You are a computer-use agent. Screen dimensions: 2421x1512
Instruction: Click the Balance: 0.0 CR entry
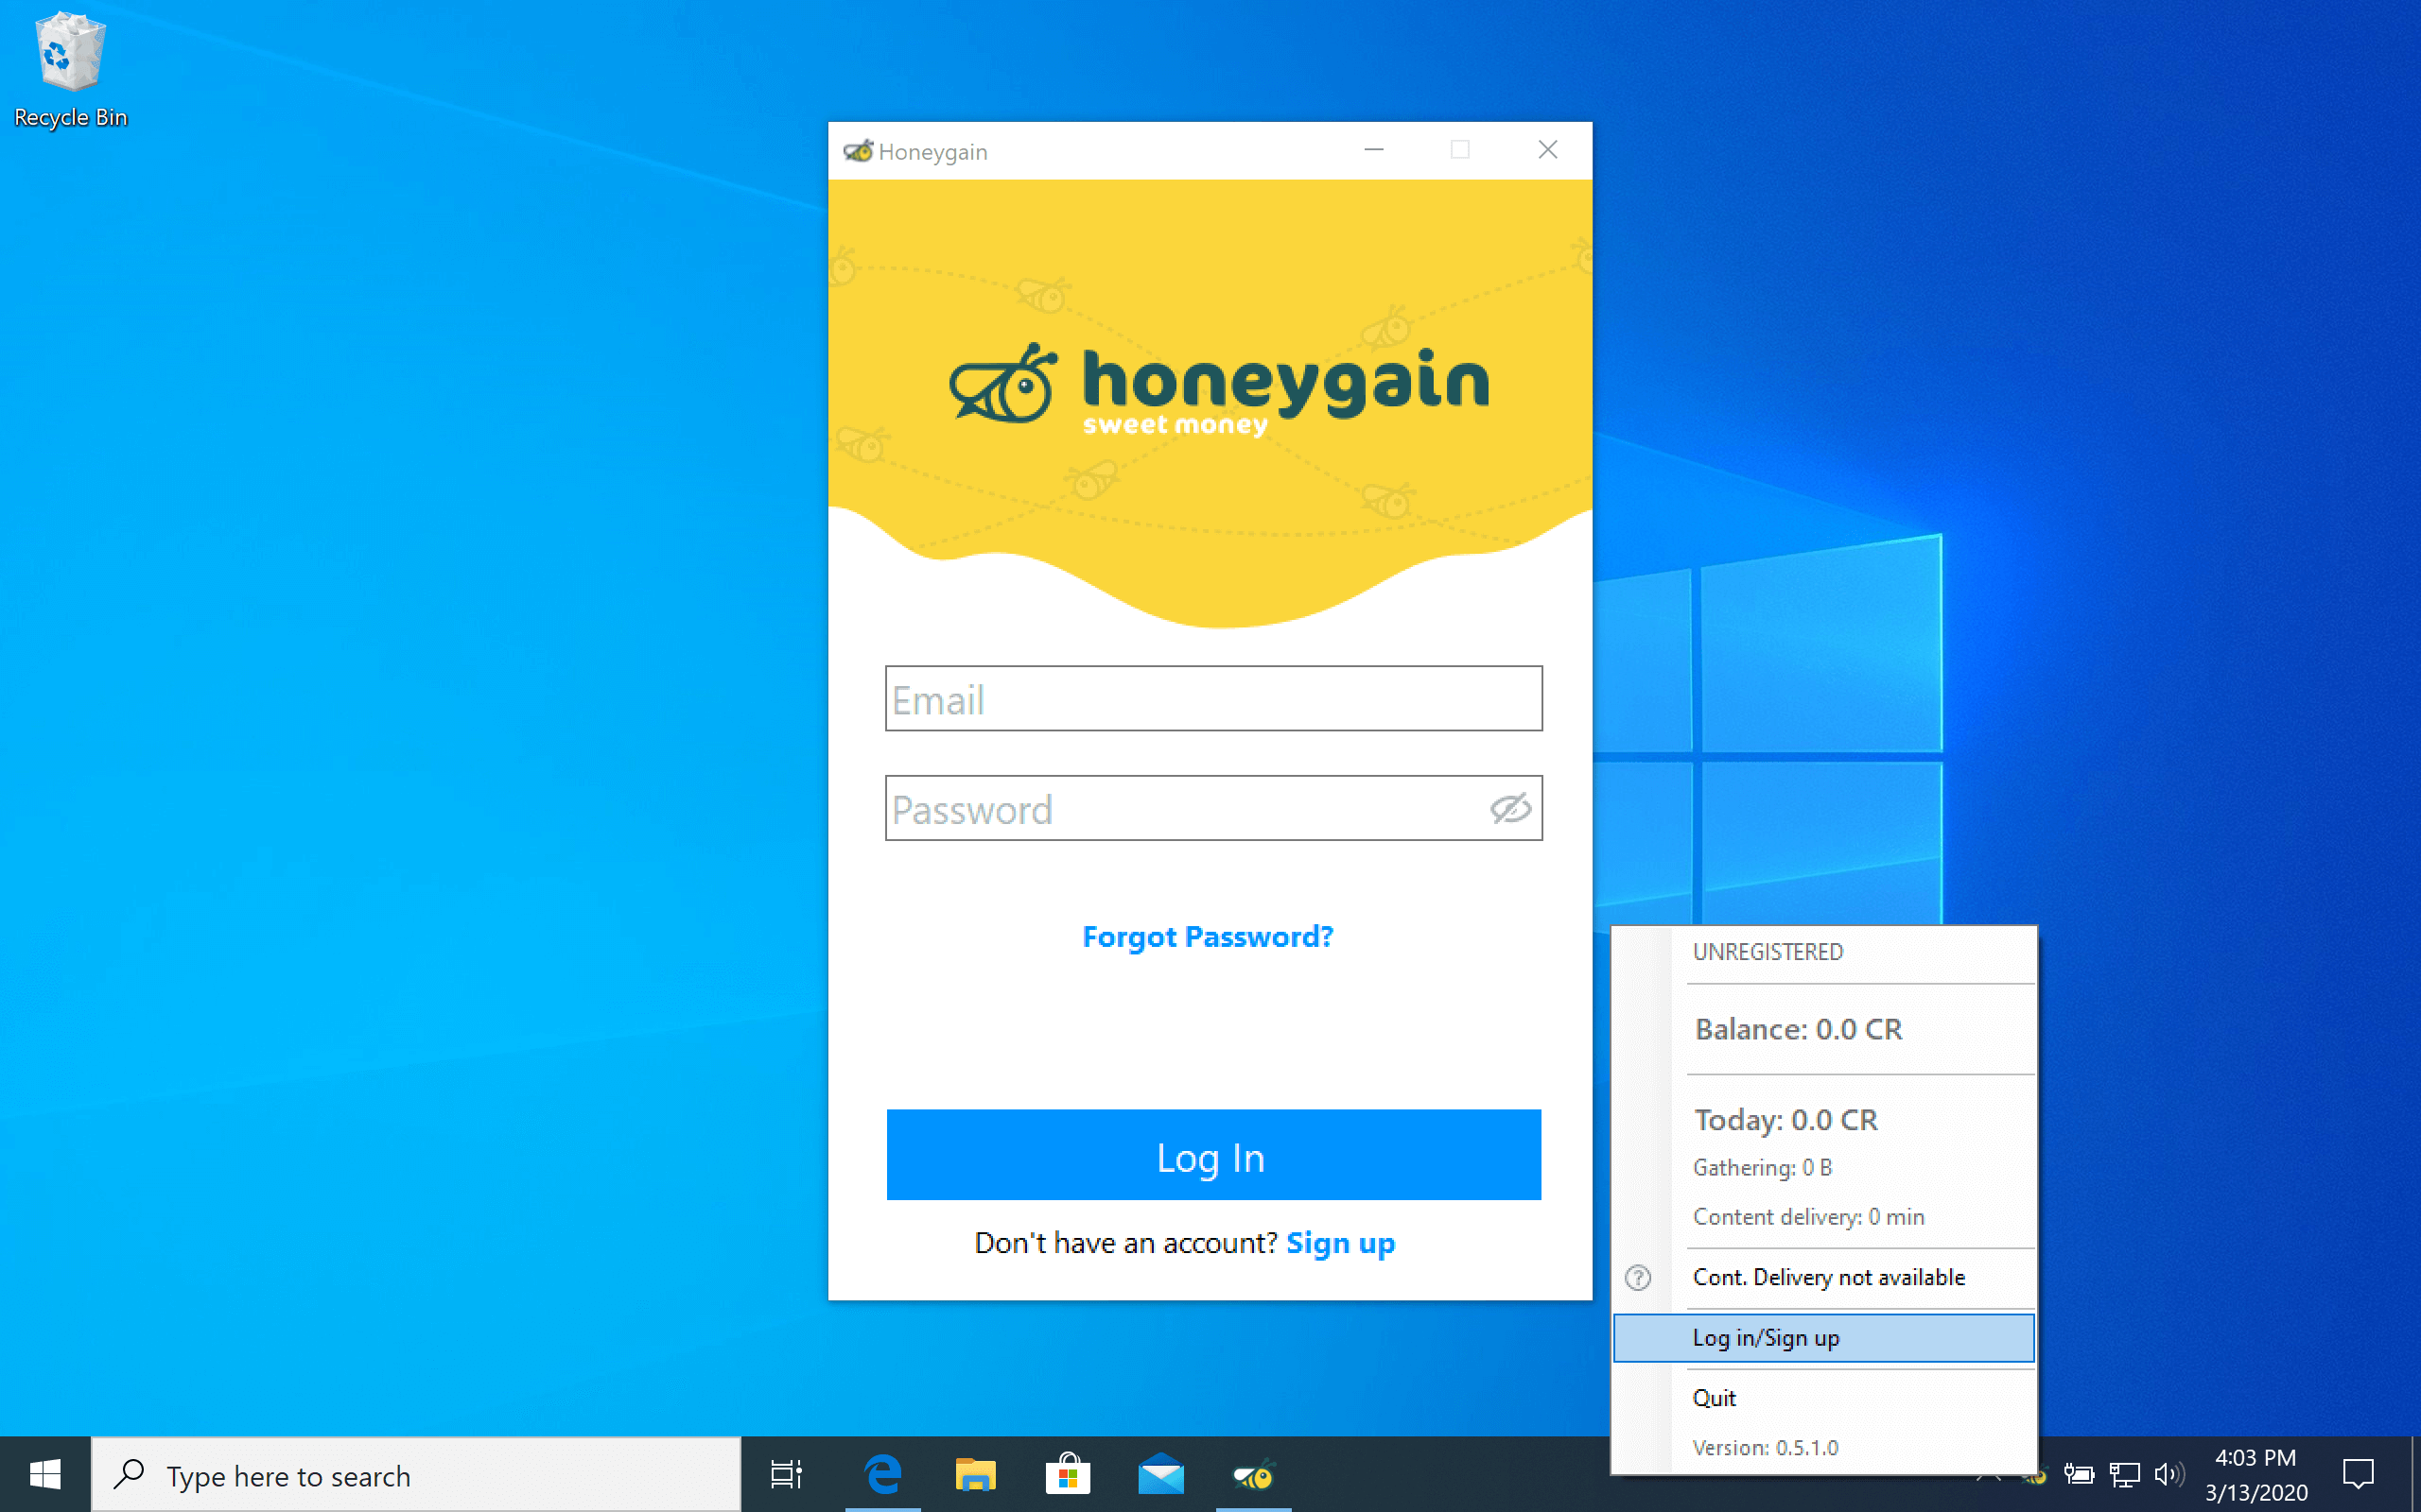(x=1799, y=1029)
